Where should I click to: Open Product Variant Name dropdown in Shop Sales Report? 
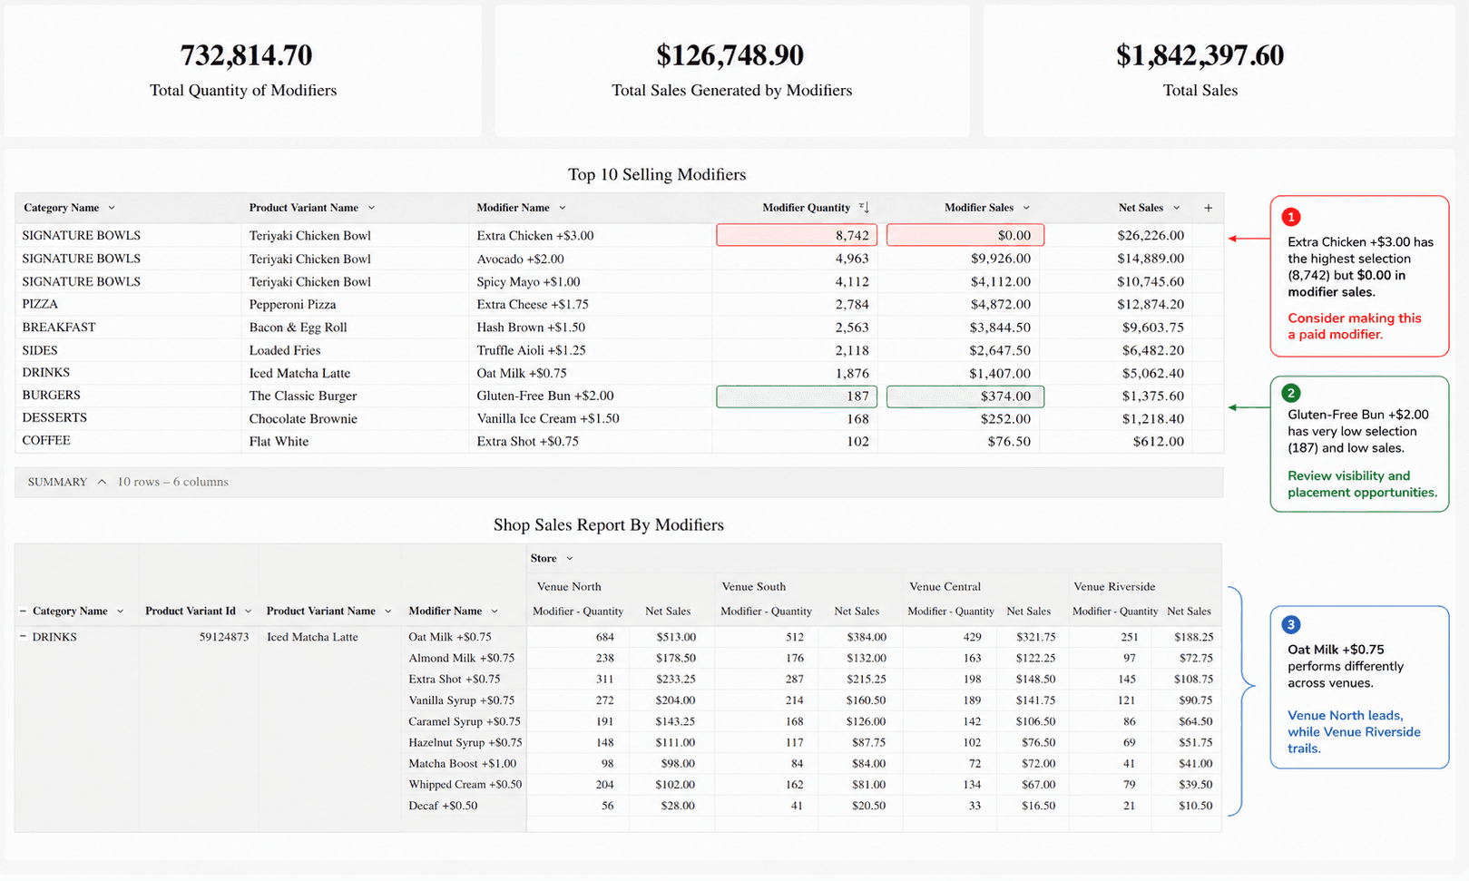click(387, 611)
